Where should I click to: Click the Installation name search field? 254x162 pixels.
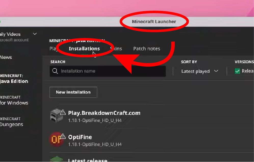tap(108, 71)
